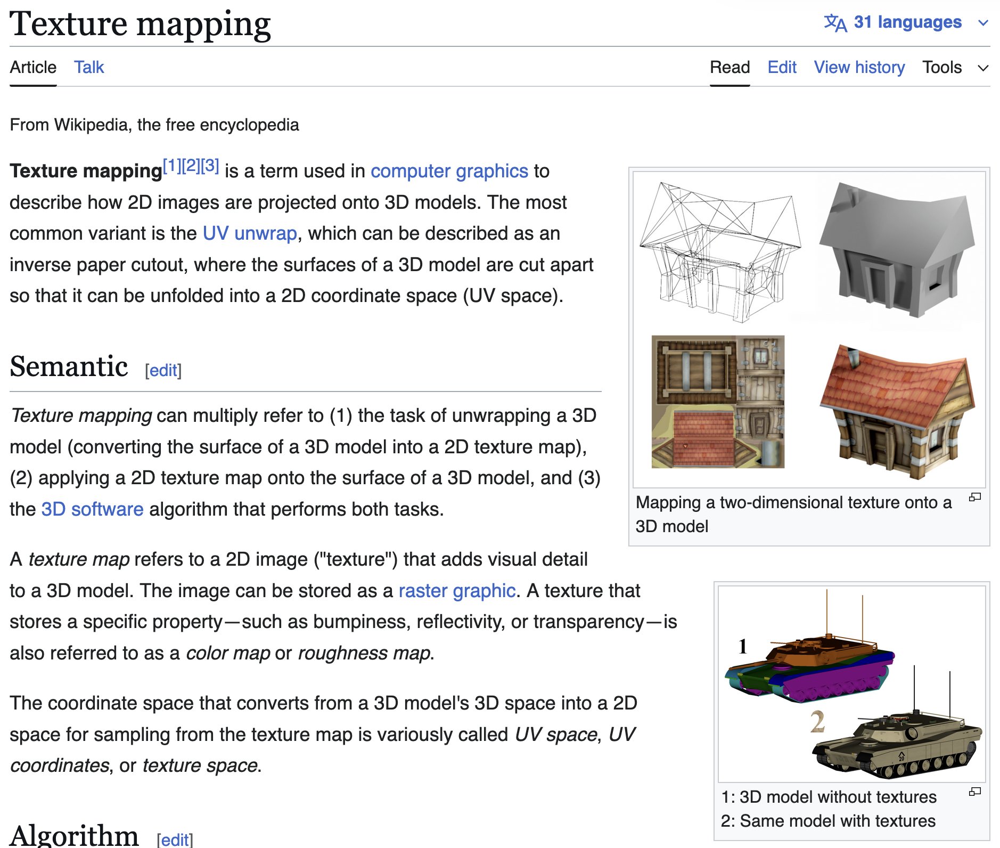Expand the Tools menu chevron

pos(983,67)
